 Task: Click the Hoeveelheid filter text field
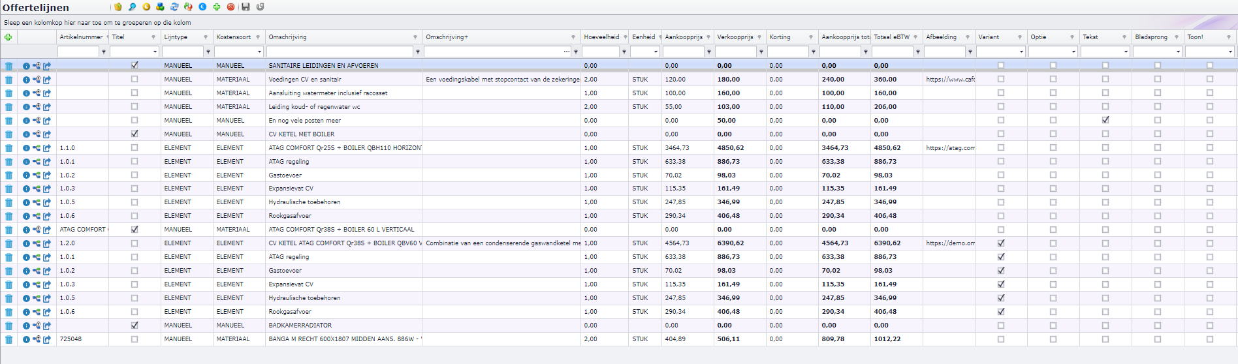(x=601, y=52)
